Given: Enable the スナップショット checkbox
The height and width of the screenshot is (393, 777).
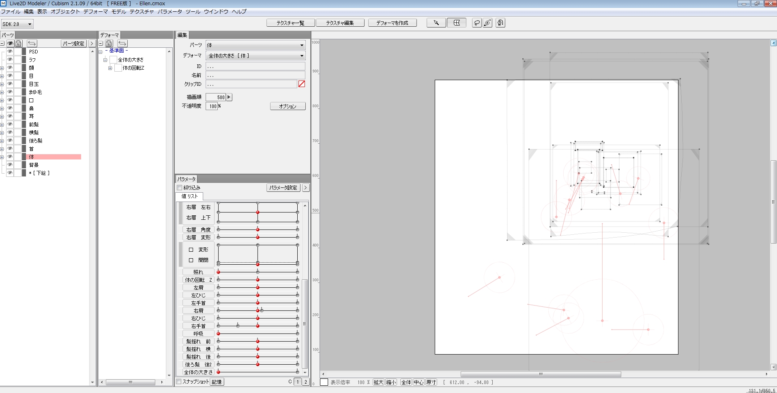Looking at the screenshot, I should click(178, 382).
